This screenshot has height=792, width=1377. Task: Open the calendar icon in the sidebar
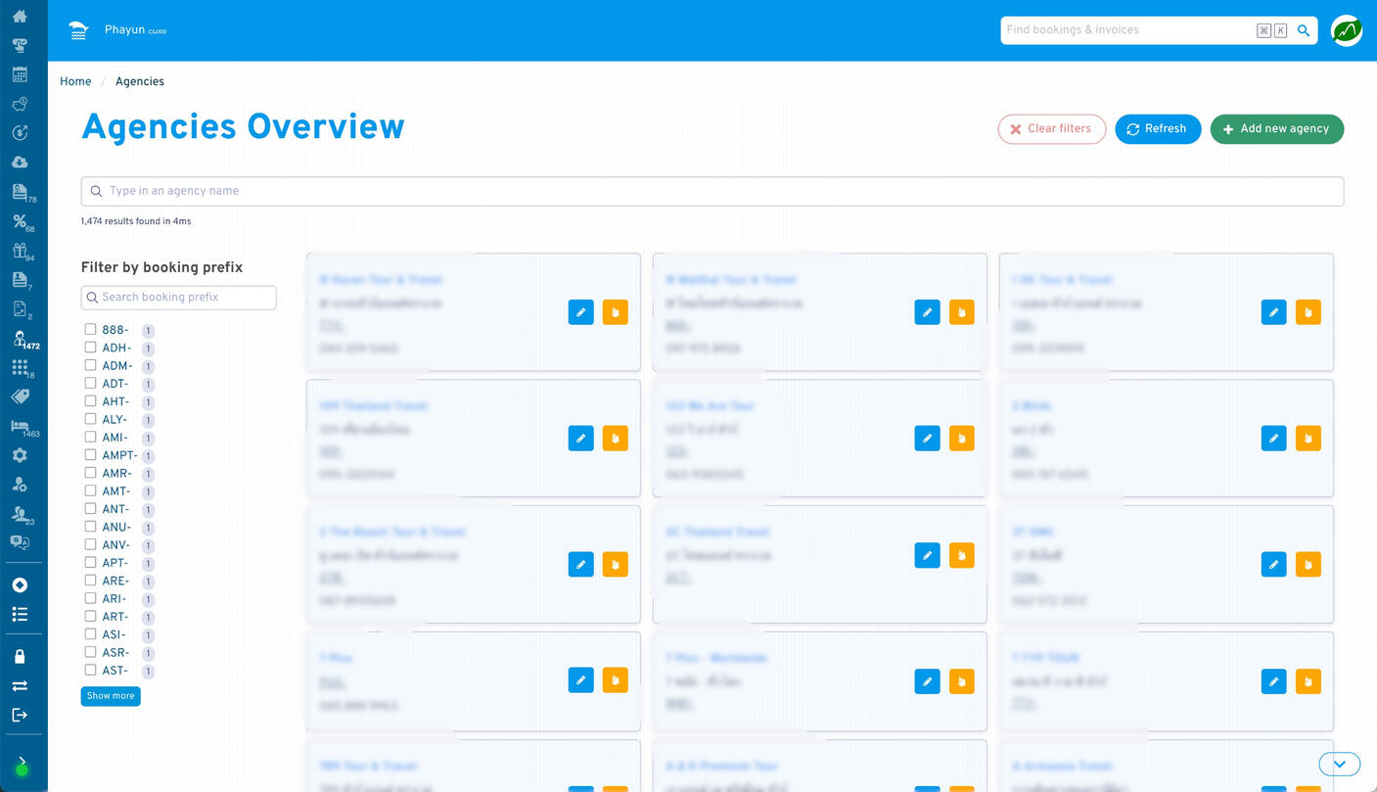22,73
